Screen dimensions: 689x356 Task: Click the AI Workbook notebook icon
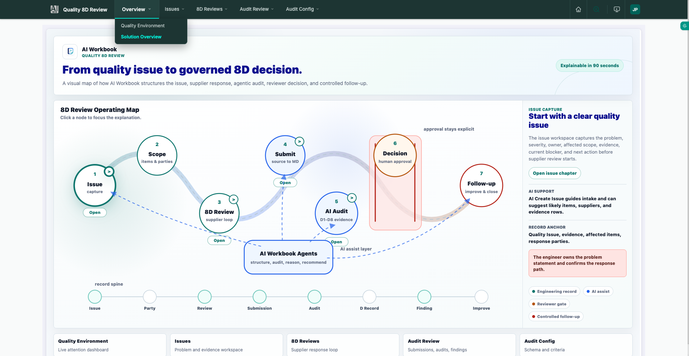pyautogui.click(x=70, y=51)
